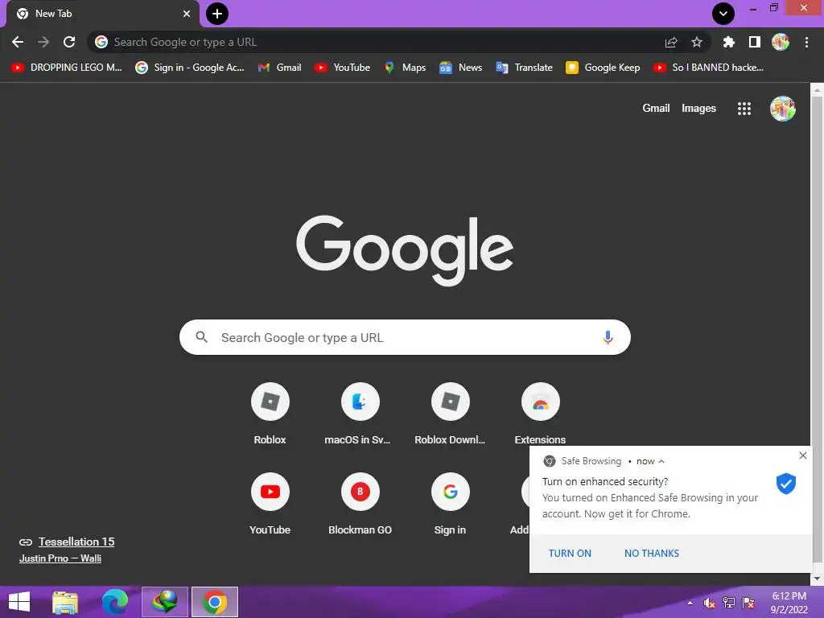Start voice search with microphone icon
The height and width of the screenshot is (618, 824).
click(608, 337)
